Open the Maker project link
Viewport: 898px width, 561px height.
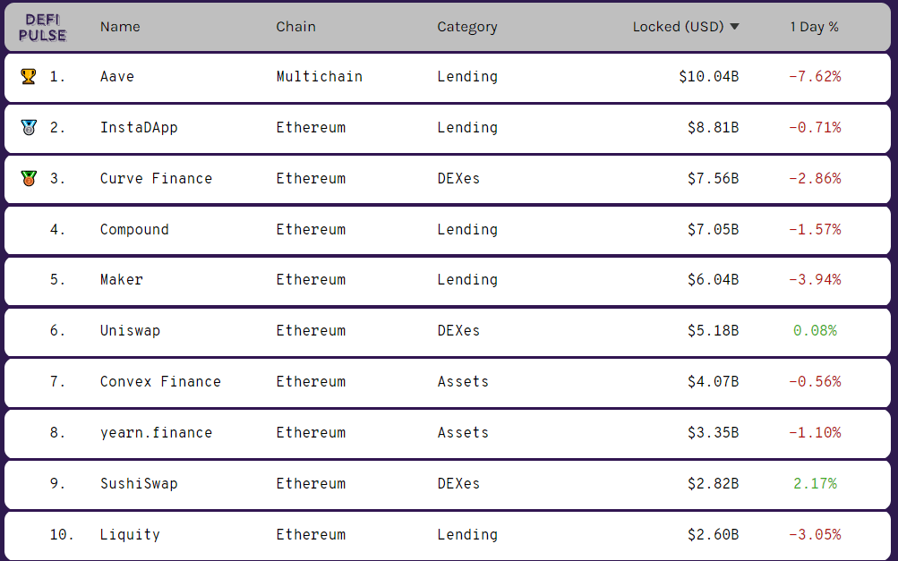(x=122, y=279)
